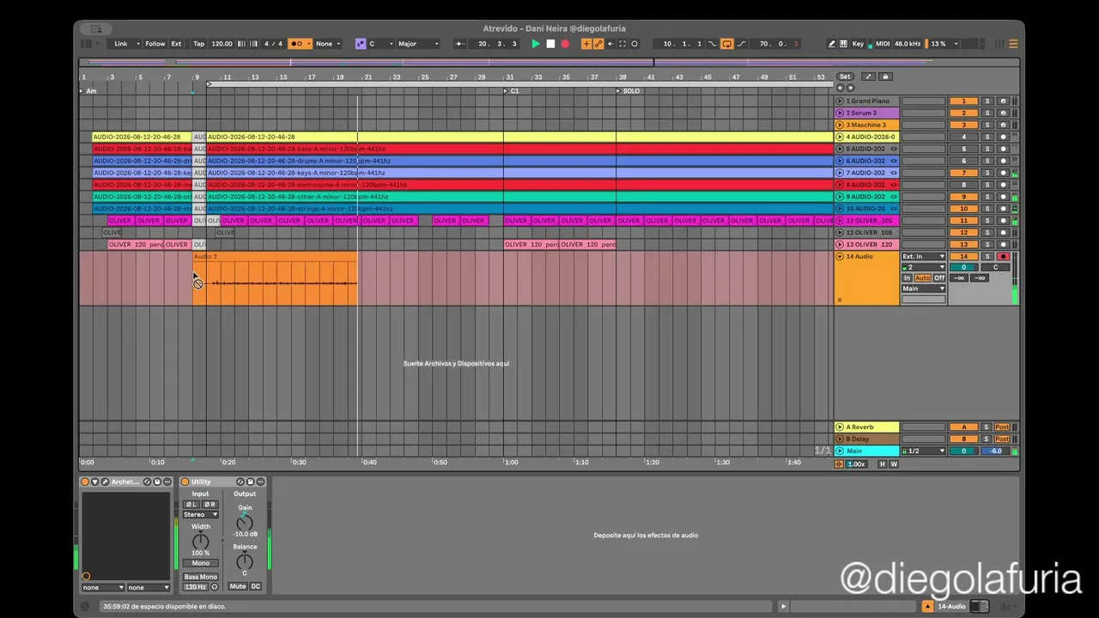This screenshot has width=1099, height=618.
Task: Toggle the Lock Envelopes icon
Action: pos(885,76)
